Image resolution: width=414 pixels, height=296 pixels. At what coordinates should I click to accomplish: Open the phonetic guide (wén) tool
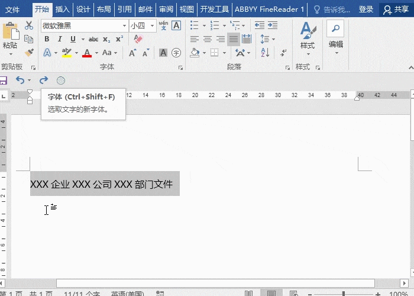[x=163, y=25]
